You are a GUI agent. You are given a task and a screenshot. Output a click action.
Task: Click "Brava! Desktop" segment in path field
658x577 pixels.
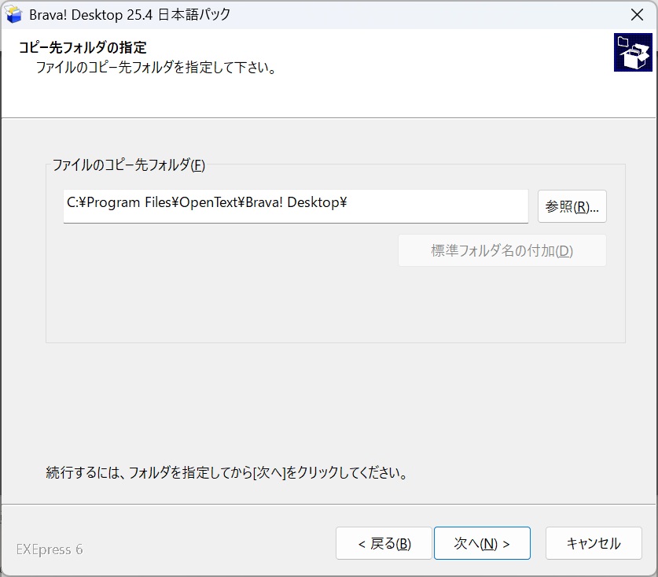click(x=292, y=203)
